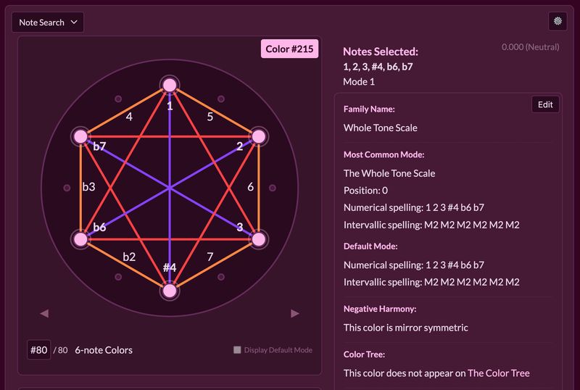Click 'This color is mirror symmetric' text
This screenshot has height=390, width=580.
pyautogui.click(x=406, y=328)
